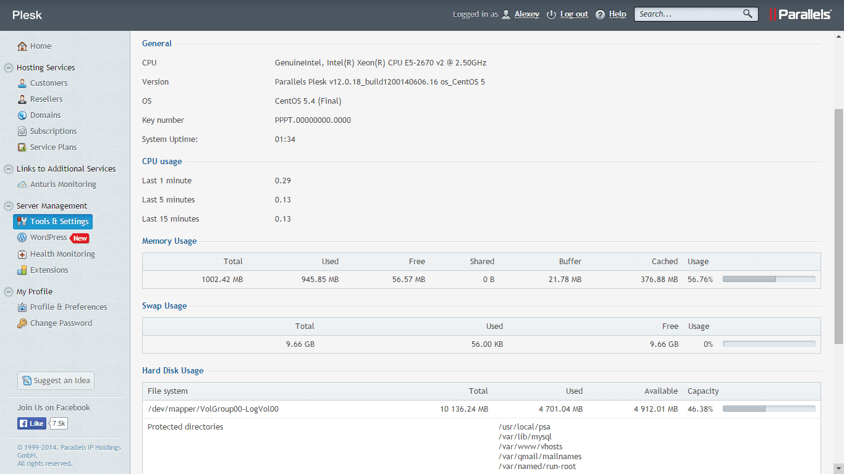This screenshot has height=474, width=844.
Task: Click the Memory Usage progress bar
Action: coord(769,279)
